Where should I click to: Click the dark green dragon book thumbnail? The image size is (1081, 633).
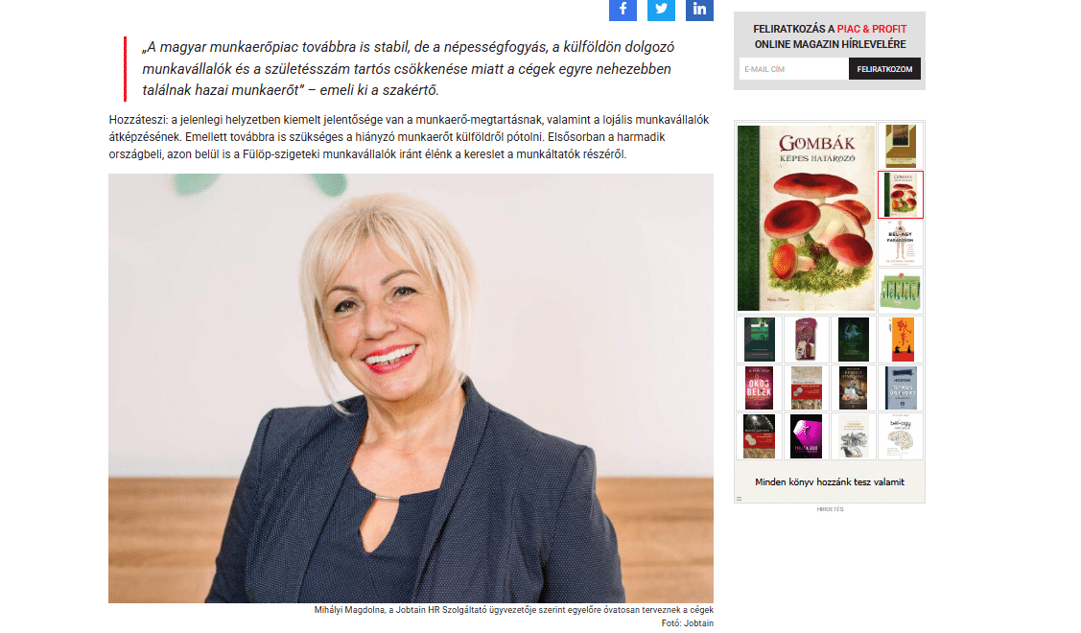tap(854, 340)
